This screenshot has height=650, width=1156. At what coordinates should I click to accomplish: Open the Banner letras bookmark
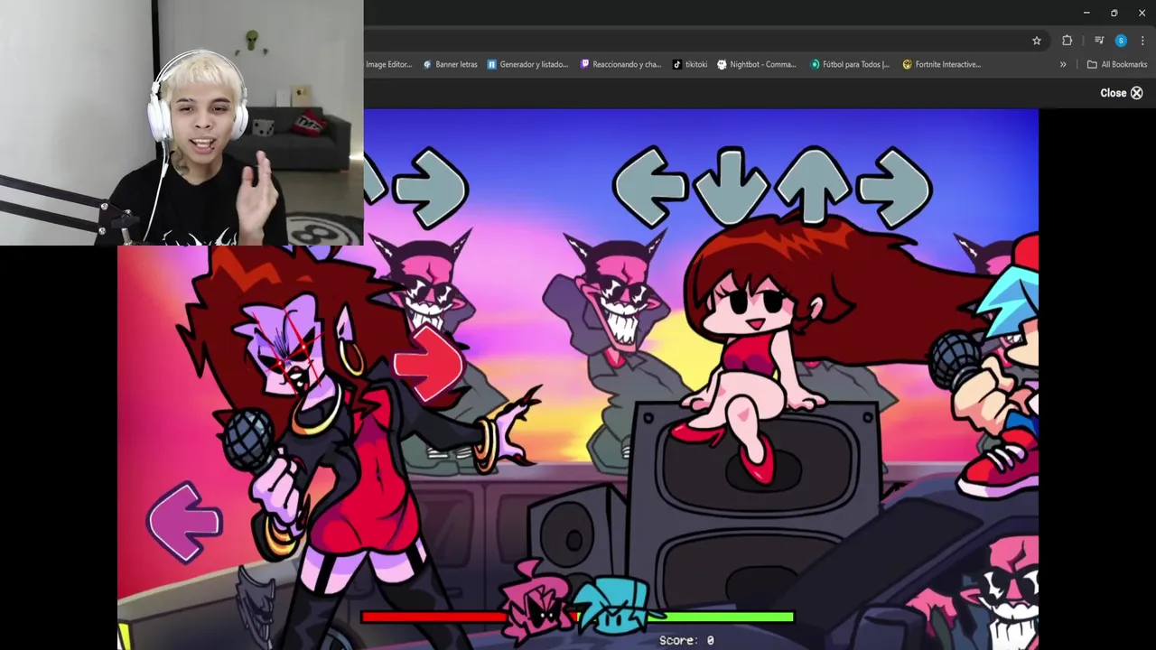click(x=450, y=64)
